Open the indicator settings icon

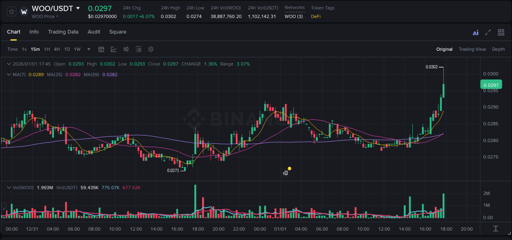click(138, 49)
